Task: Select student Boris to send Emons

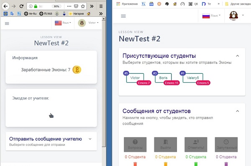Action: coord(163,78)
